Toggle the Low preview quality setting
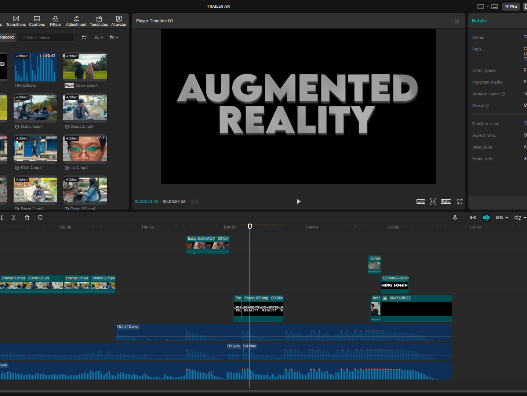This screenshot has height=396, width=527. coord(421,201)
